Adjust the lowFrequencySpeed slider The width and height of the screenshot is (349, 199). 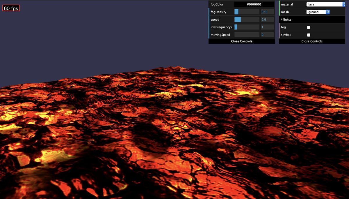(x=247, y=27)
